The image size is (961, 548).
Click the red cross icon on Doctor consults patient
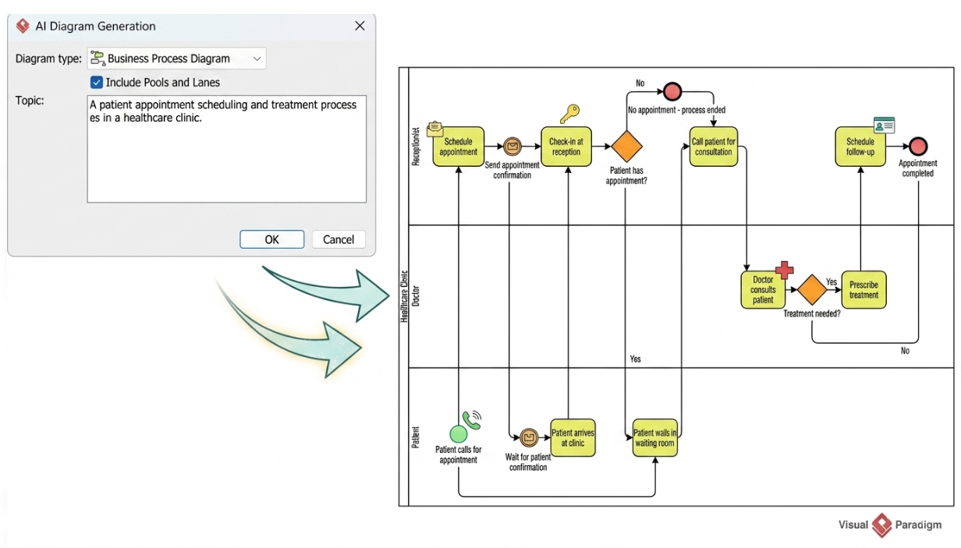point(784,270)
